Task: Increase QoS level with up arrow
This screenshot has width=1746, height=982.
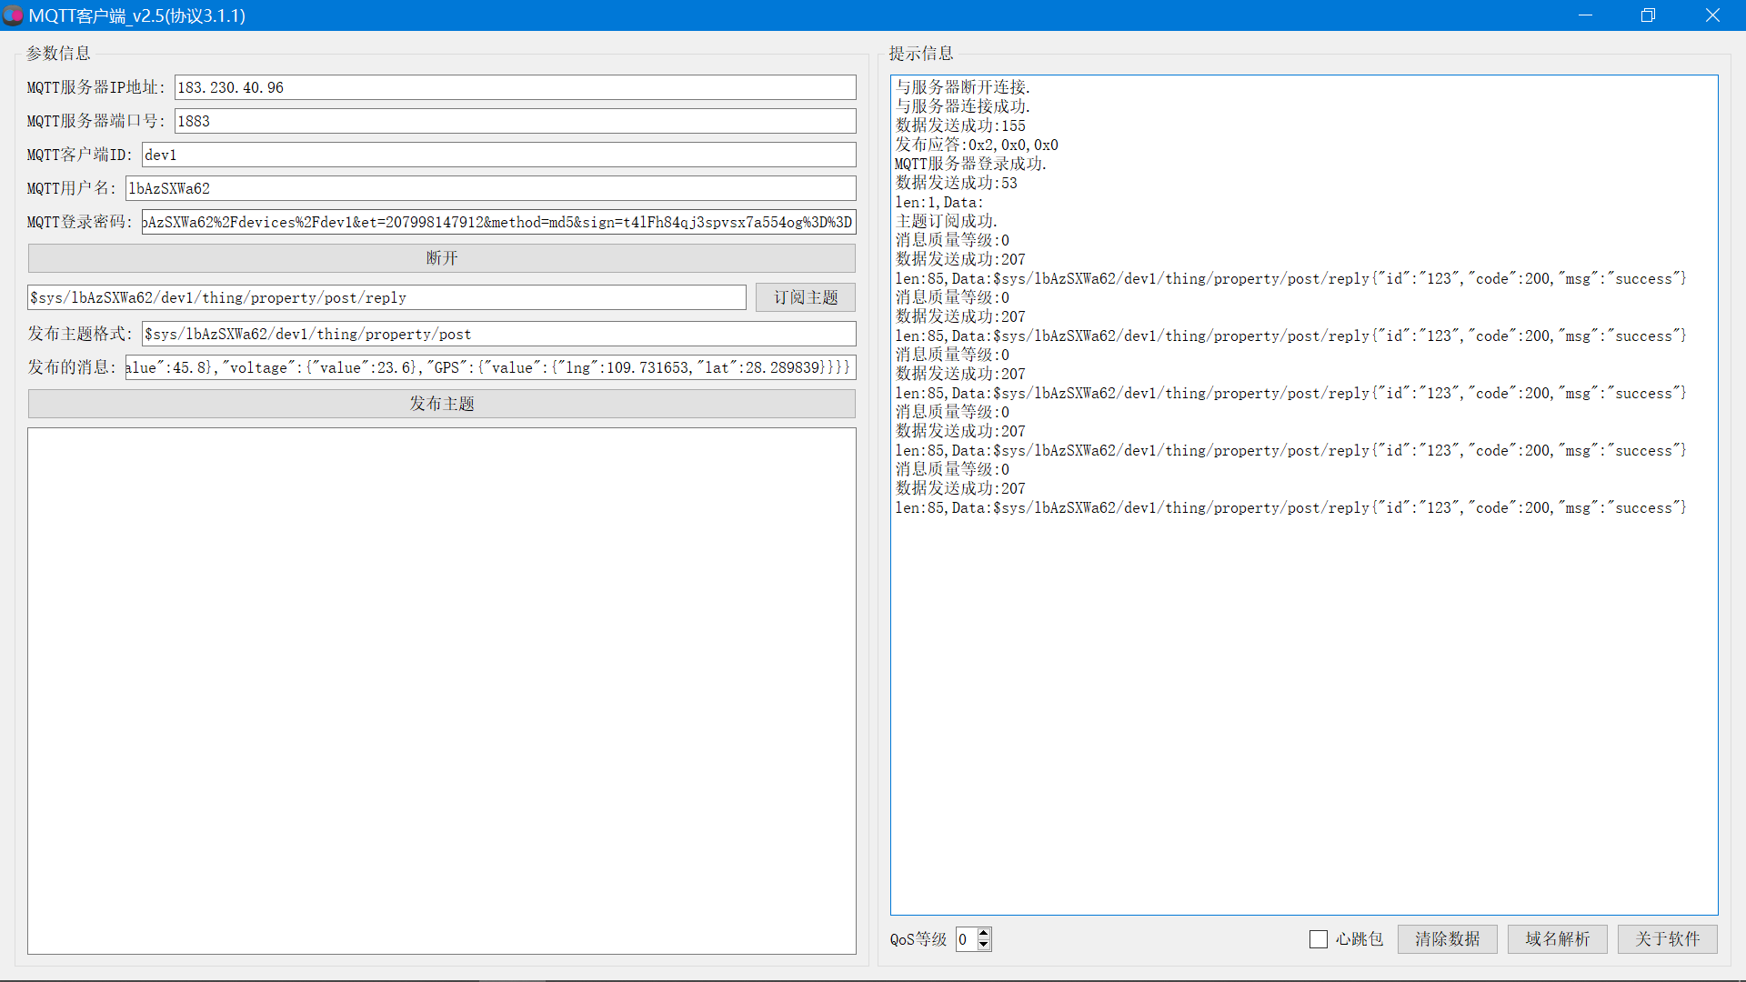Action: (984, 933)
